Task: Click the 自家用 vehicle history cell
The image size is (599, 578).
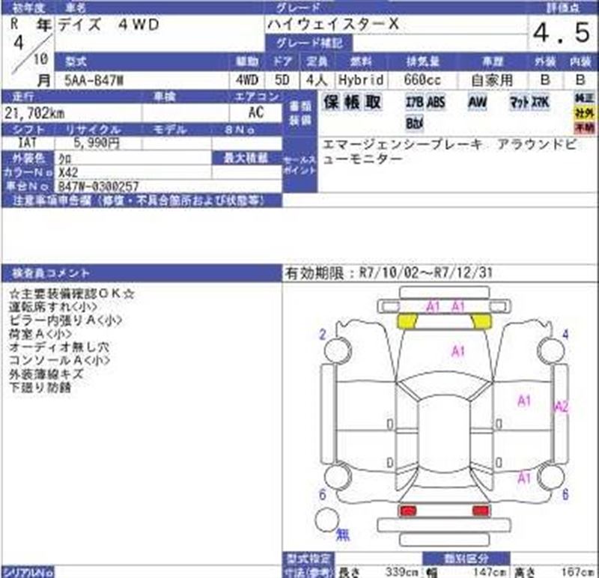Action: point(492,80)
